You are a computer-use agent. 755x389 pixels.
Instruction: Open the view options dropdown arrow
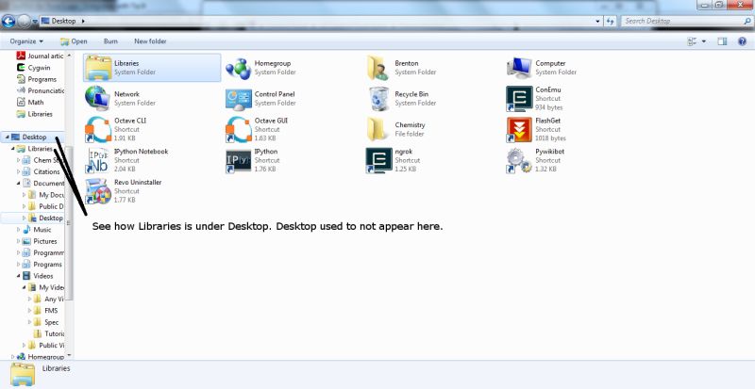(703, 41)
